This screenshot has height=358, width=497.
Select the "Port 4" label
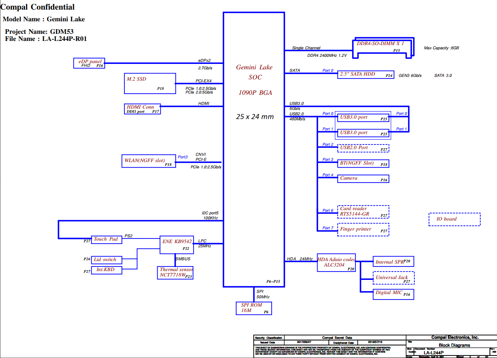(x=328, y=175)
